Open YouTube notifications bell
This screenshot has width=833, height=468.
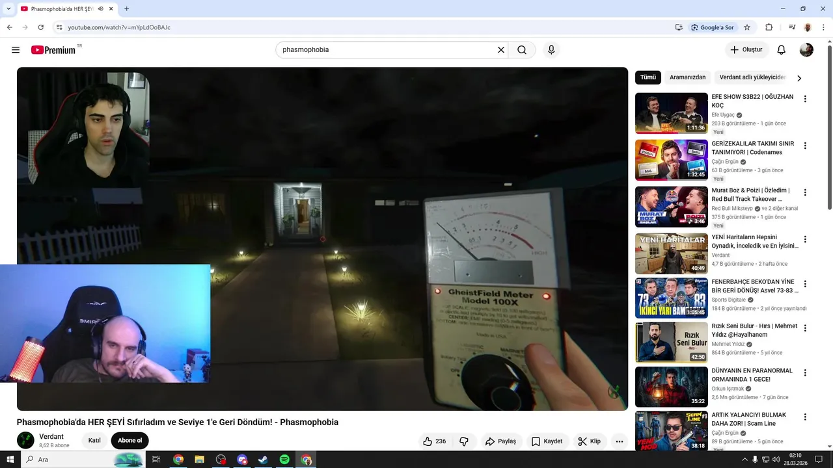(x=782, y=50)
